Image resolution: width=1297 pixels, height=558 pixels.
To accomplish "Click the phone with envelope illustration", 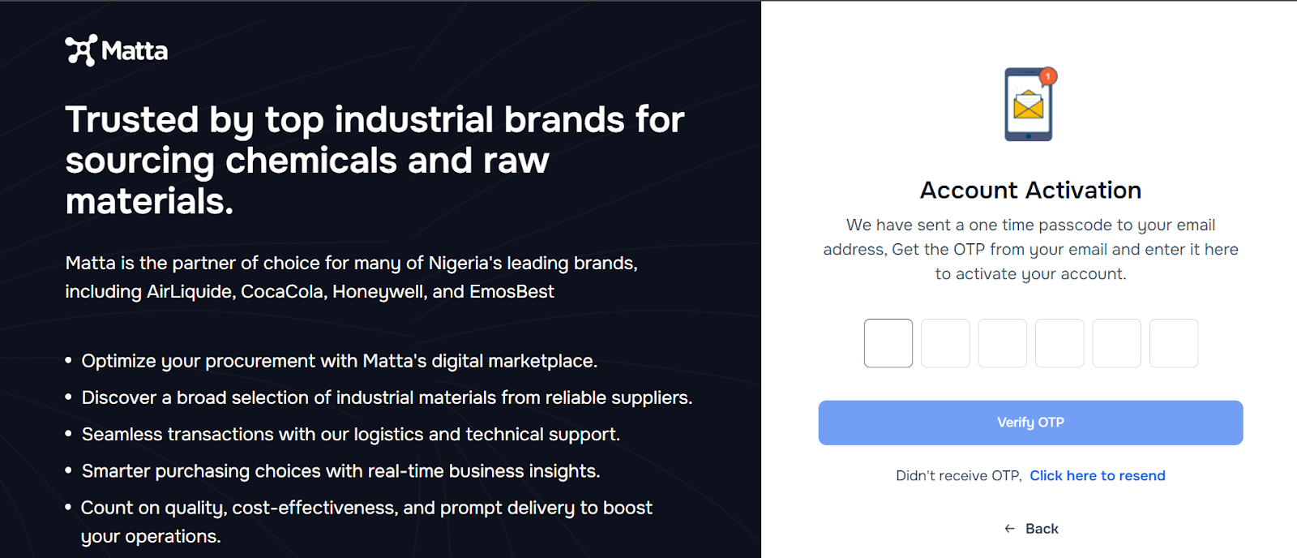I will 1030,104.
